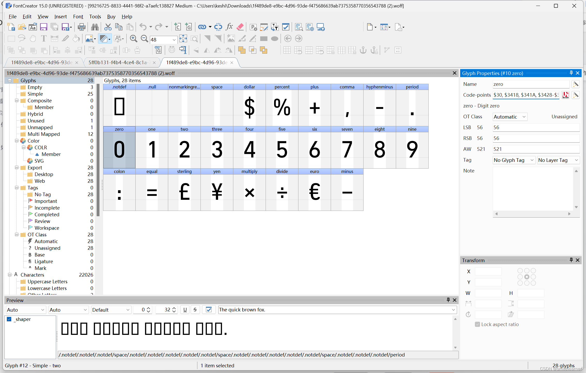The image size is (586, 373).
Task: Open the OT Class Automatic dropdown
Action: point(510,117)
